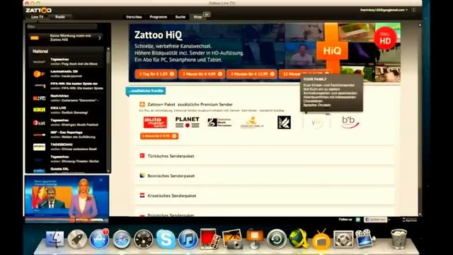Click the Deutsches Musik Fernsehen logo
This screenshot has width=453, height=255.
click(x=219, y=123)
